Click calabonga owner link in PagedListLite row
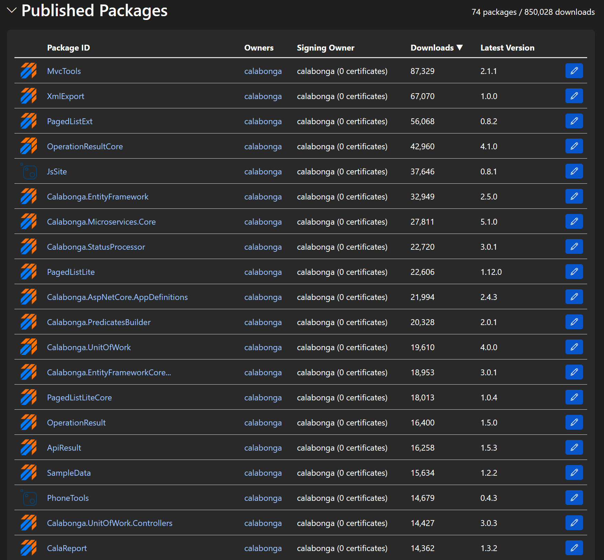The image size is (604, 560). coord(263,272)
